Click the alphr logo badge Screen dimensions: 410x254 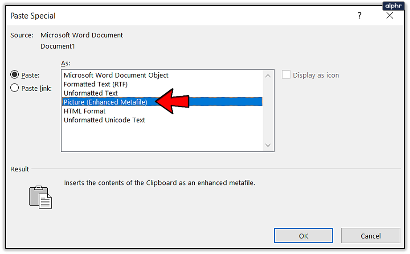click(393, 6)
